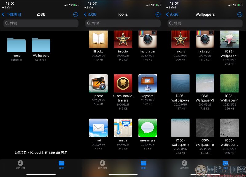Open the mail icon file
The height and width of the screenshot is (177, 246).
tap(98, 128)
